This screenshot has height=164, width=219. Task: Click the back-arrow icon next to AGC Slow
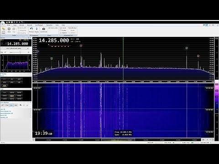(x=21, y=105)
